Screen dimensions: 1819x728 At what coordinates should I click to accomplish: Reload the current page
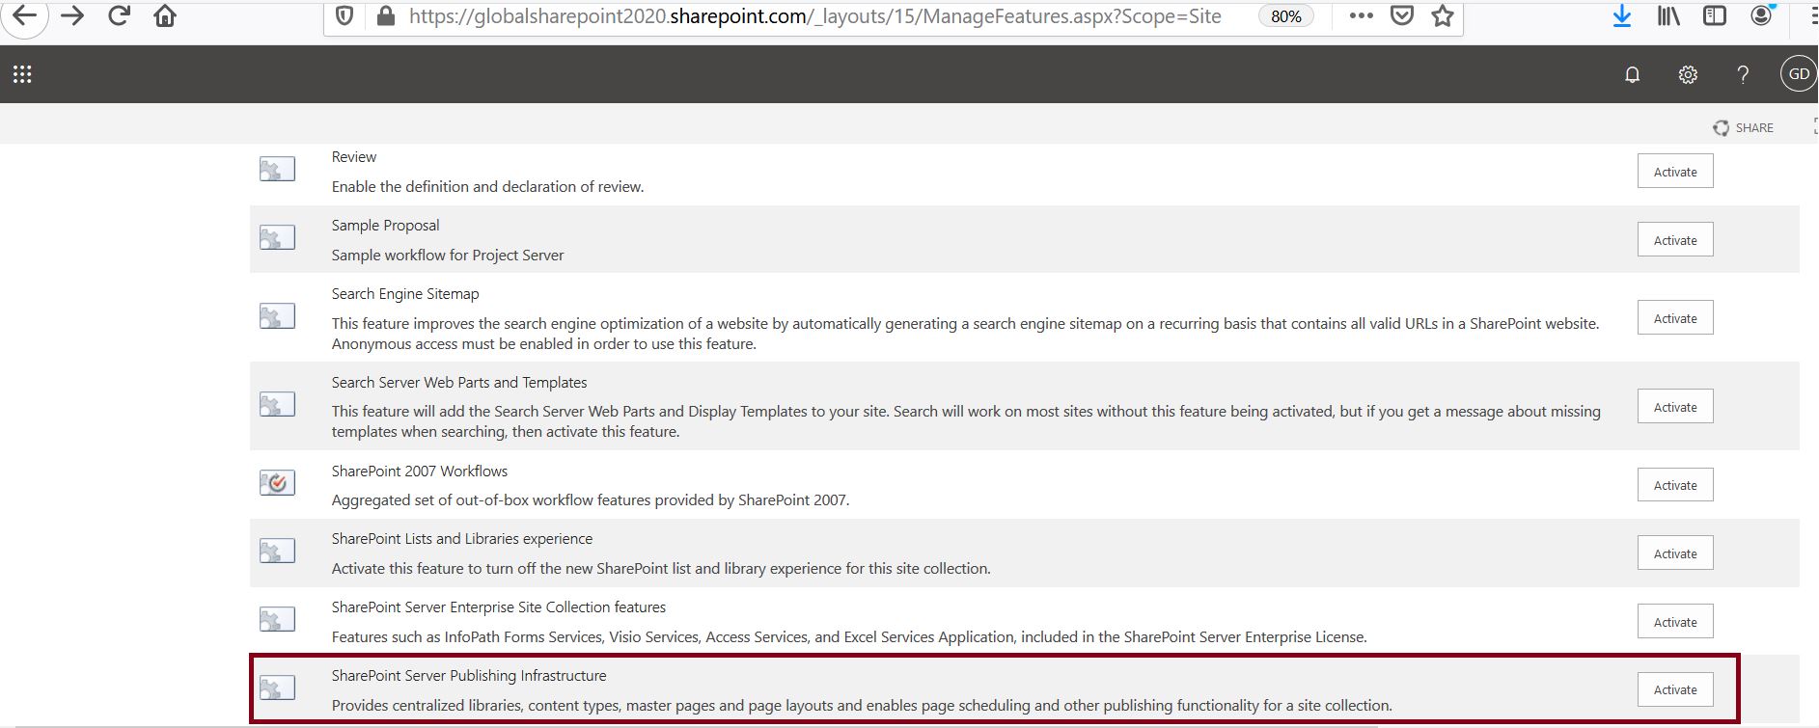pyautogui.click(x=119, y=15)
